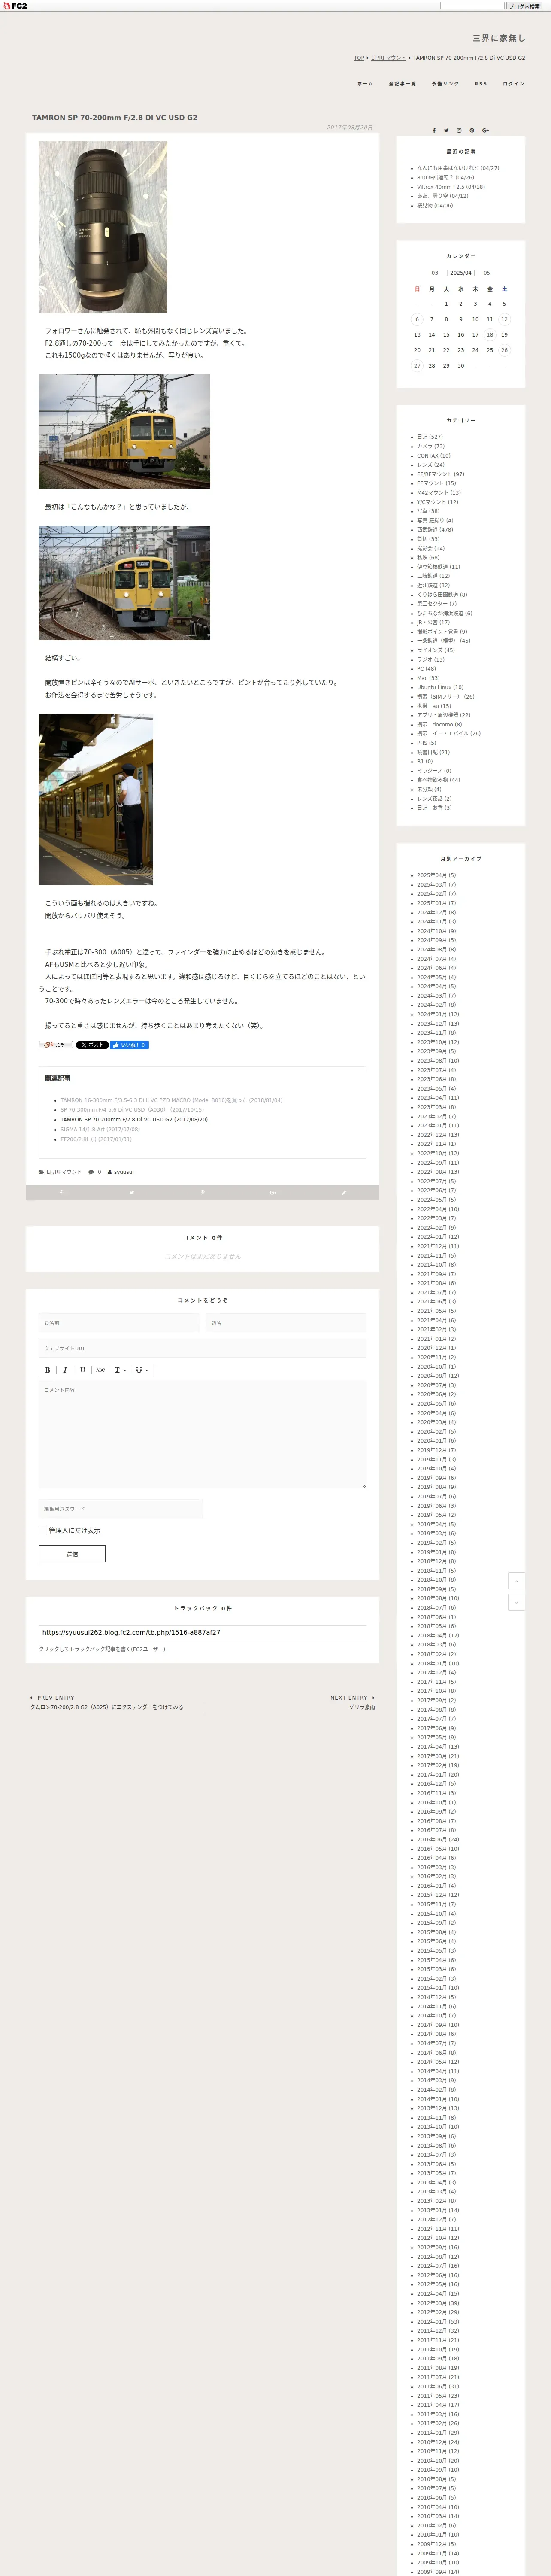551x2576 pixels.
Task: Toggle strikethrough in comment editor
Action: click(x=100, y=1370)
